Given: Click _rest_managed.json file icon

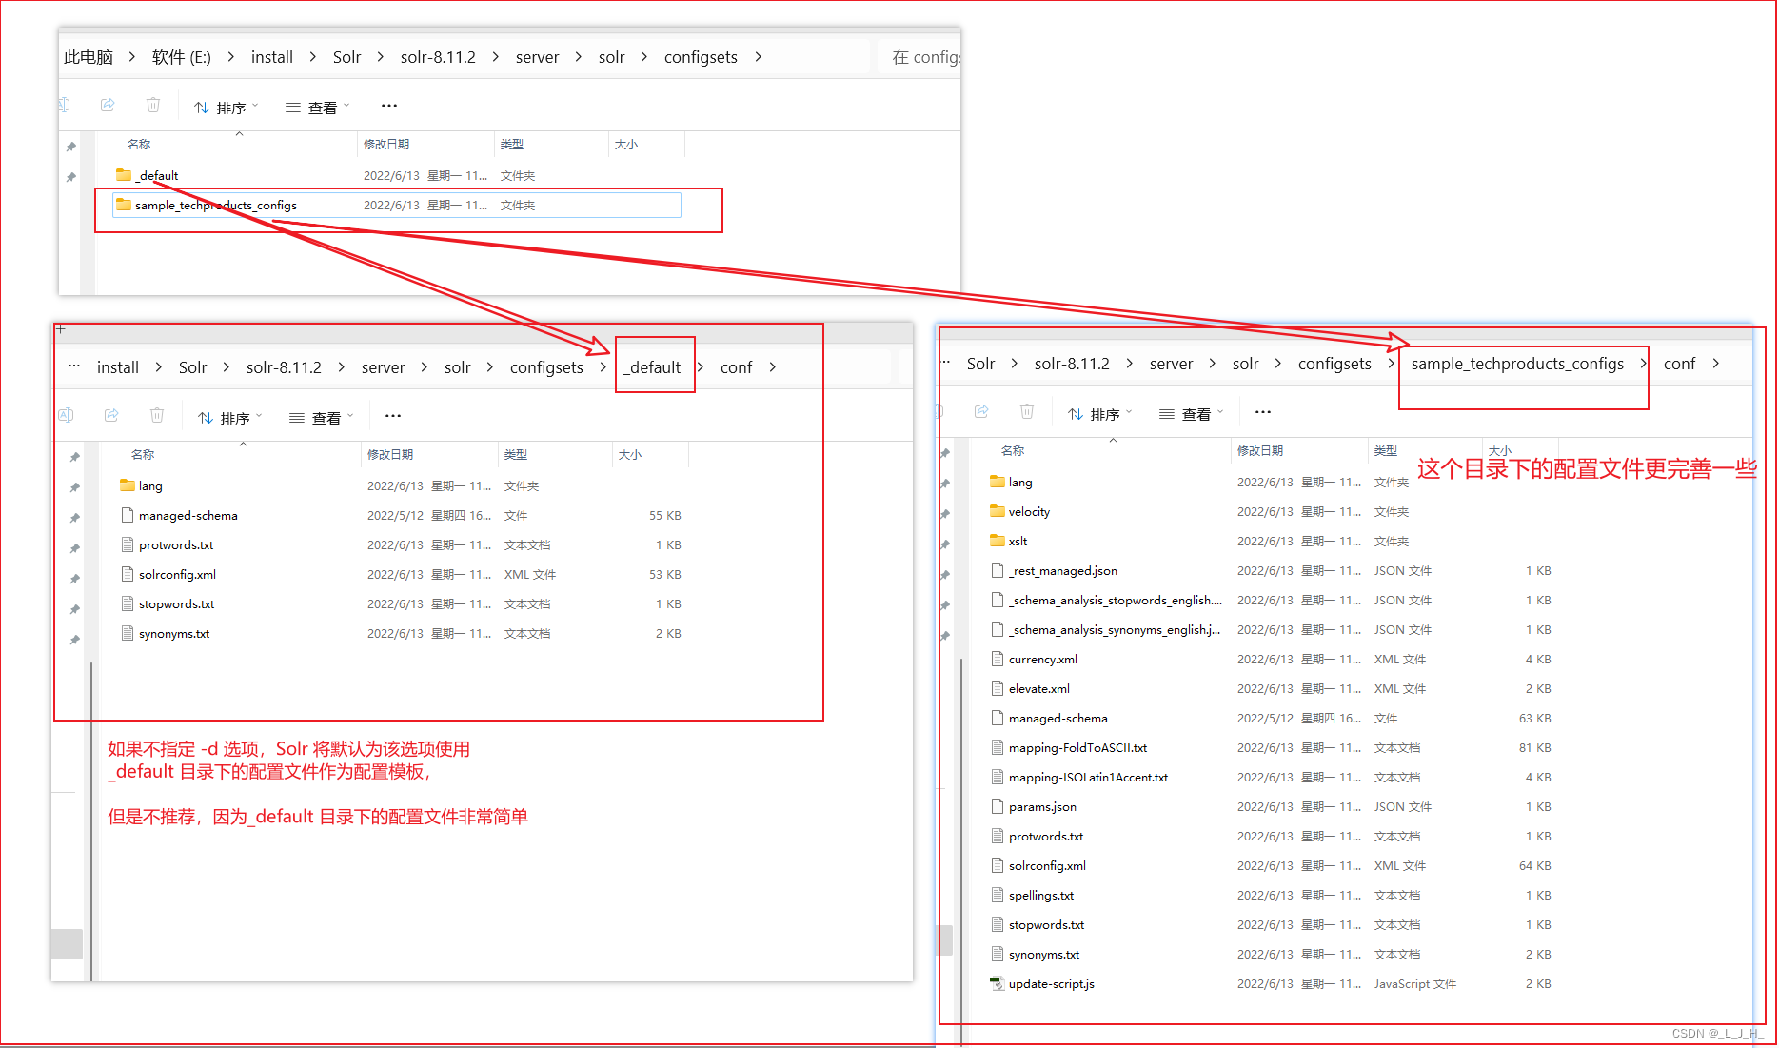Looking at the screenshot, I should [x=998, y=570].
